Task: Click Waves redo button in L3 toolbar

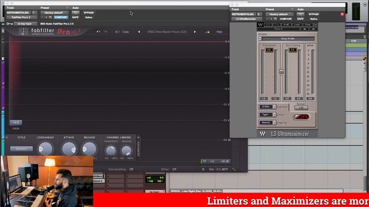Action: pyautogui.click(x=277, y=24)
